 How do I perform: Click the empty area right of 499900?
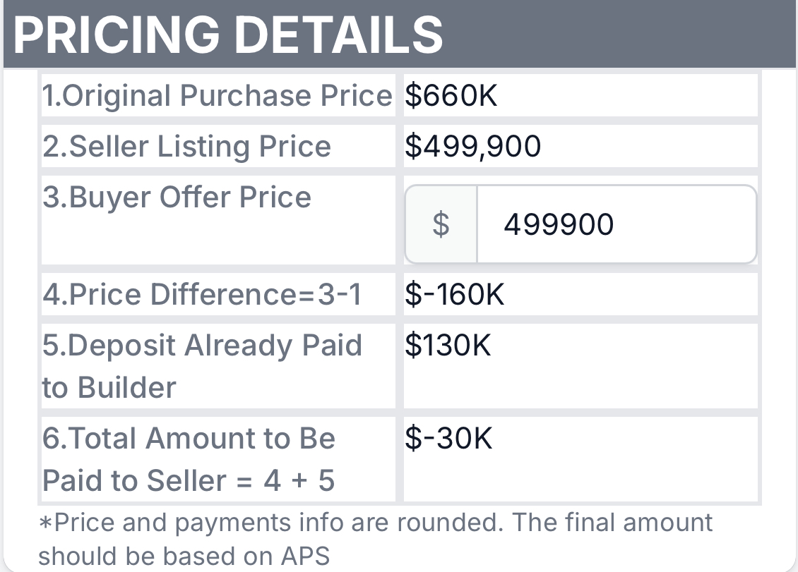[x=684, y=224]
